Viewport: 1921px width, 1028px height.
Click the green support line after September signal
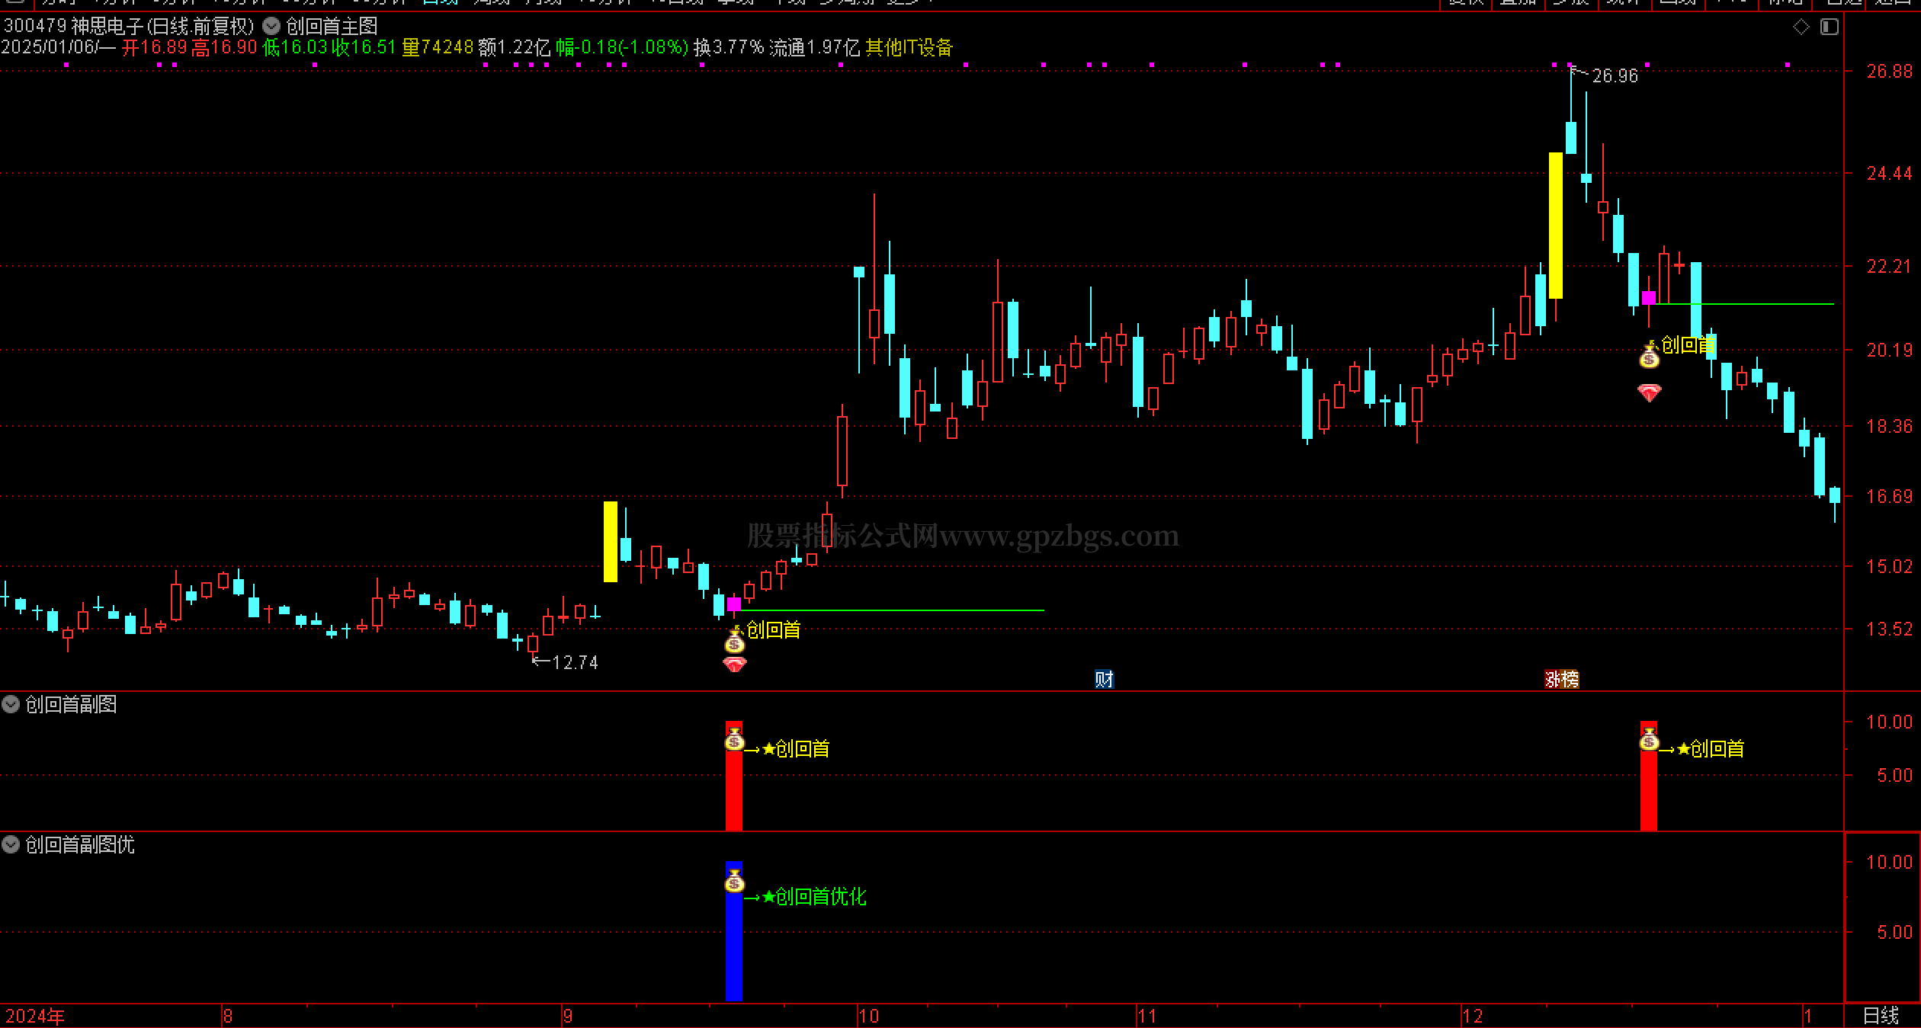[x=893, y=610]
